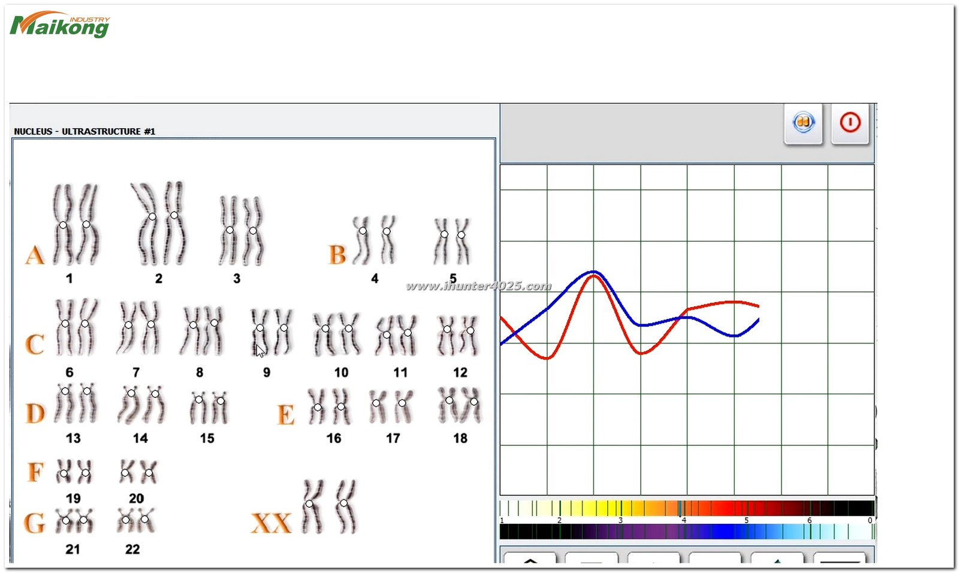Click the orange pause icon with blue arrows
Image resolution: width=959 pixels, height=573 pixels.
click(803, 123)
